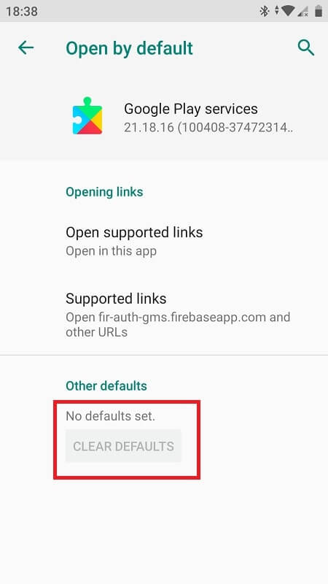The height and width of the screenshot is (584, 328).
Task: Tap the back arrow icon
Action: (x=26, y=47)
